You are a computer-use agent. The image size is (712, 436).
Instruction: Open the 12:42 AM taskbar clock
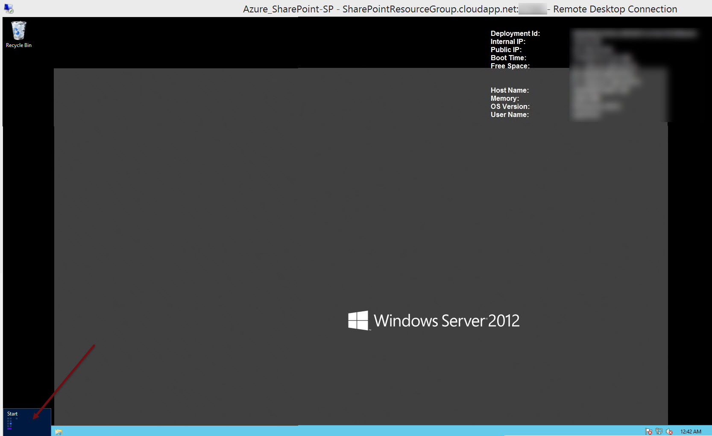[x=691, y=432]
